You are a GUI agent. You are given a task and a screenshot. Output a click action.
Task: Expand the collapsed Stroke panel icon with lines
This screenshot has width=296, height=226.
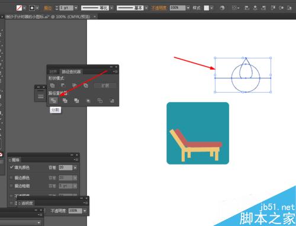[x=41, y=96]
